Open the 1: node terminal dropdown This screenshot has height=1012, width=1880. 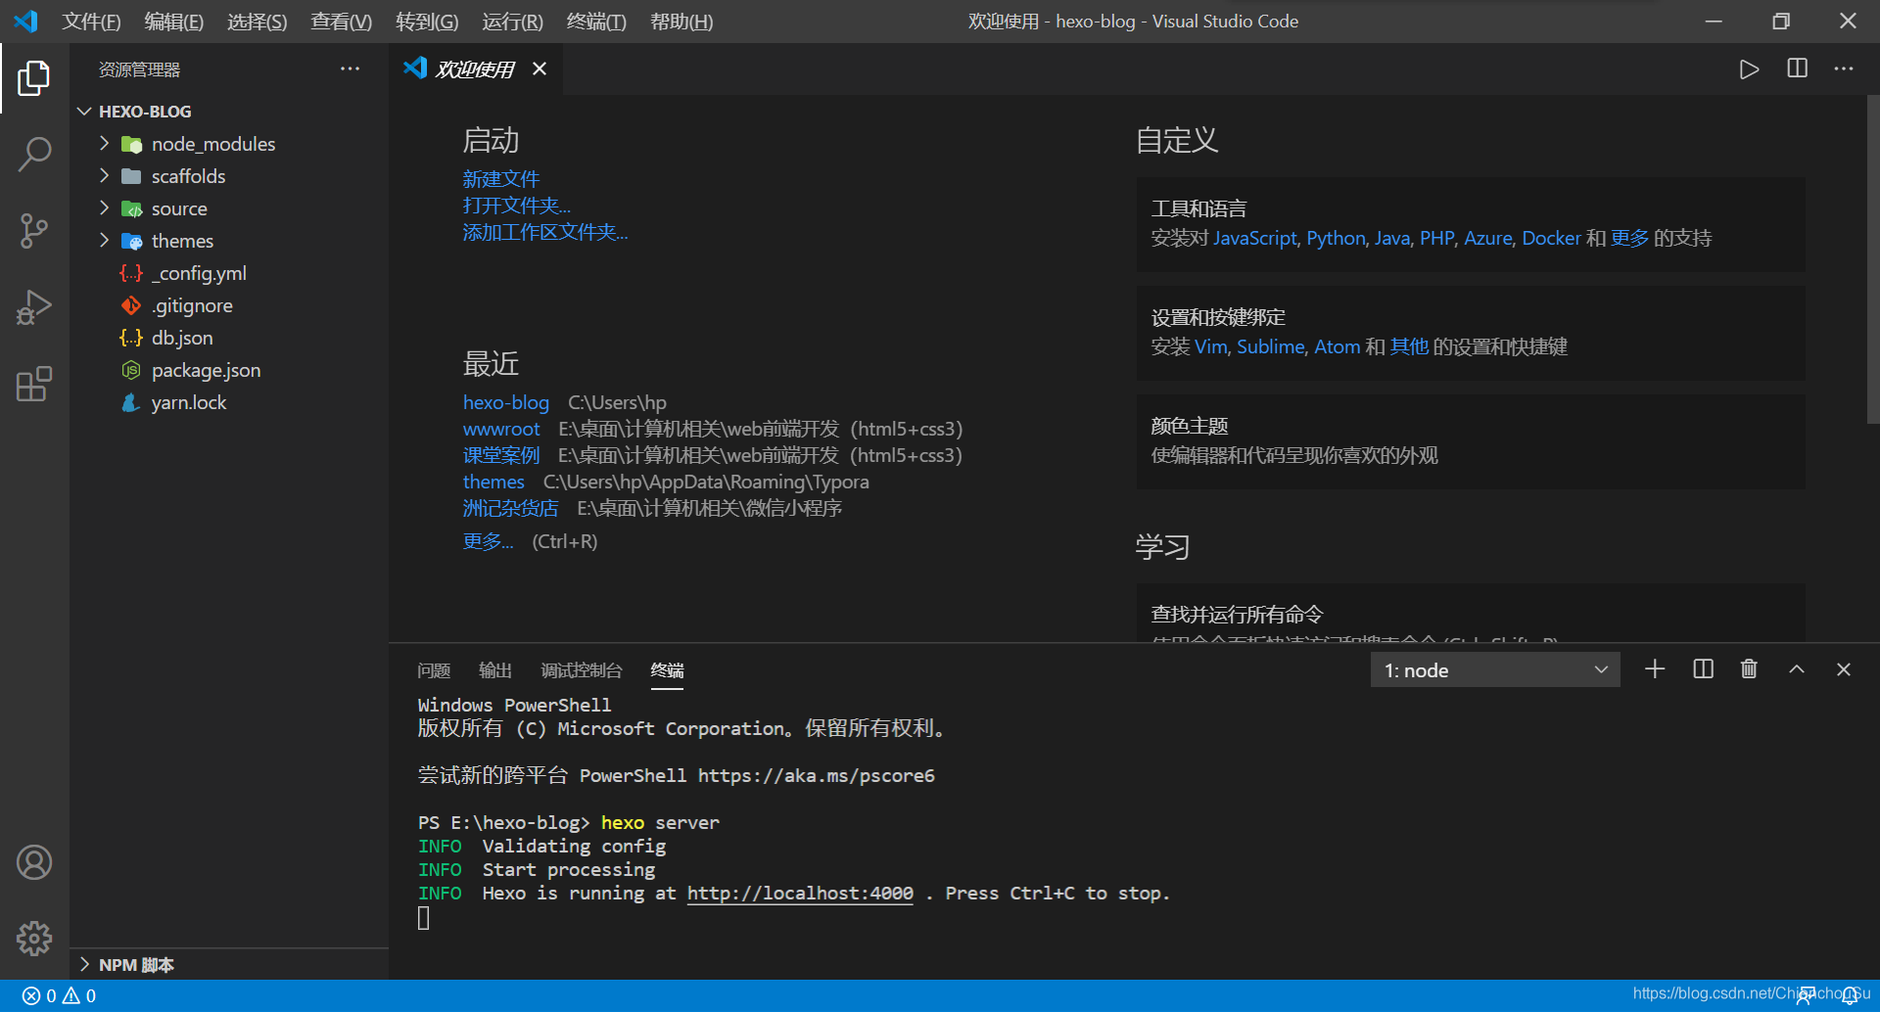(1495, 670)
